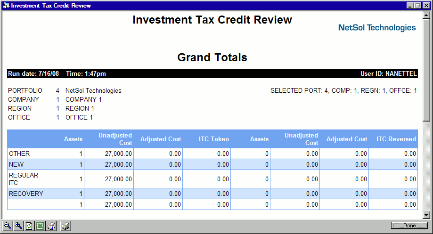
Task: Refresh the report using the green arrows icon
Action: 29,226
